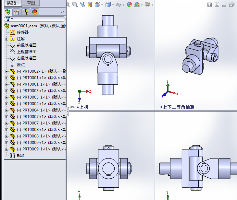Viewport: 237px width, 200px height.
Task: Click the PRT0009<1> part icon
Action: (13, 143)
